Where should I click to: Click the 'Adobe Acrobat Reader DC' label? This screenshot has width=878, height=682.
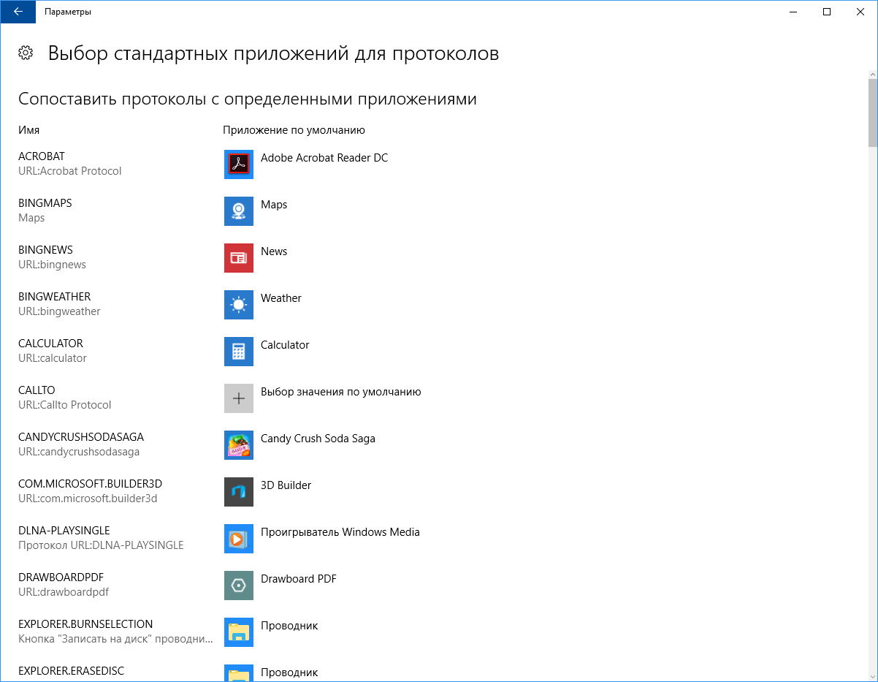click(x=324, y=158)
